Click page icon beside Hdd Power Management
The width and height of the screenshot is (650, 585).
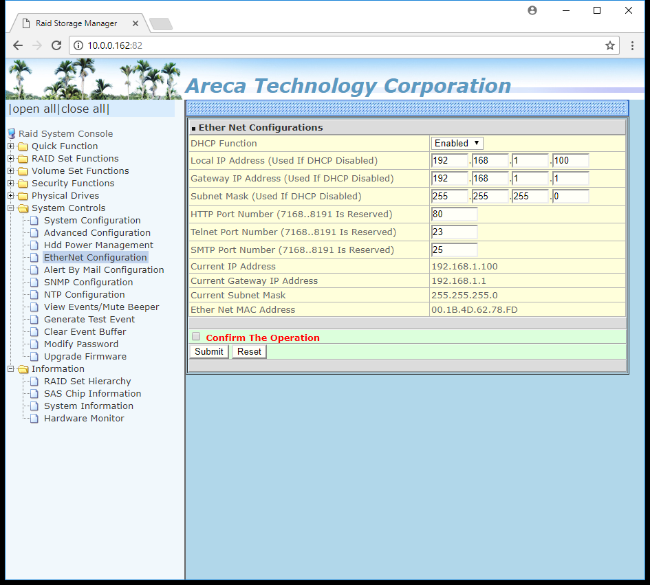[x=34, y=245]
